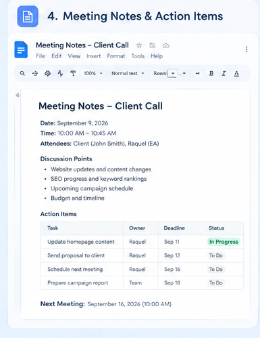
Task: Click the search magnifier in toolbar
Action: point(22,73)
